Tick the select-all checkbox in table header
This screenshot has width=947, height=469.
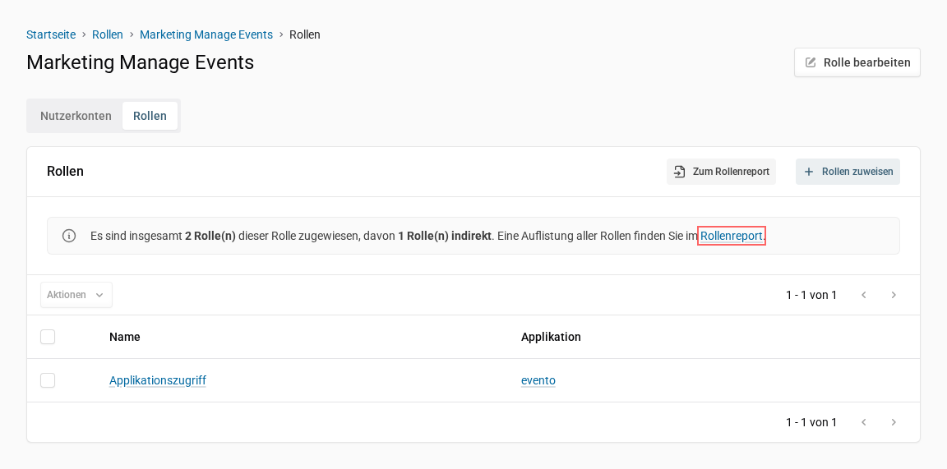click(48, 337)
